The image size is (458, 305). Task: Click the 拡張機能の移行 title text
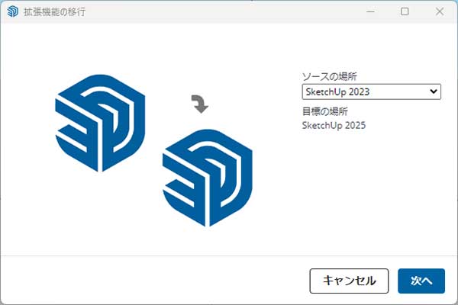(55, 12)
